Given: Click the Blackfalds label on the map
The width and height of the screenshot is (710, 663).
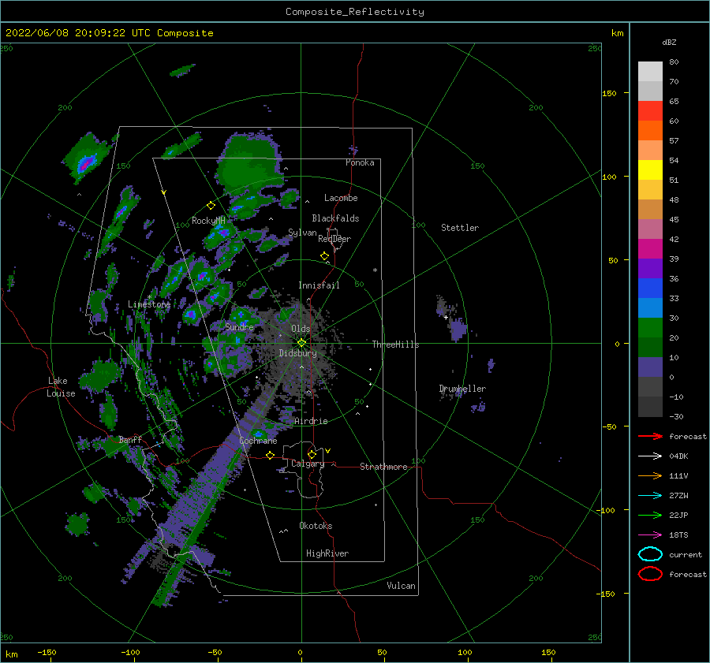Looking at the screenshot, I should point(335,218).
